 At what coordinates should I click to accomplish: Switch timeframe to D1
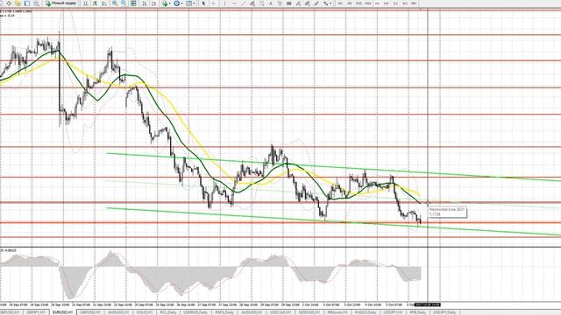point(395,3)
